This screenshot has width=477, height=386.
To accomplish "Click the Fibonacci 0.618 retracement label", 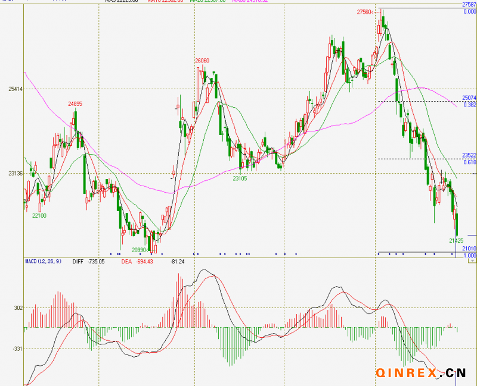I will [x=469, y=162].
